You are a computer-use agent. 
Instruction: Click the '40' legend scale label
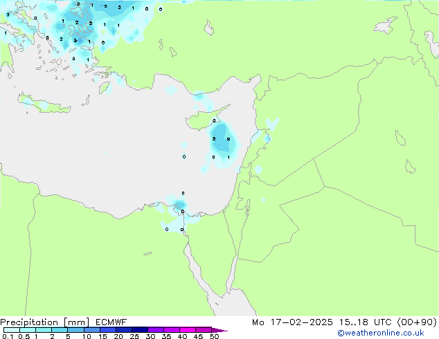tap(182, 336)
